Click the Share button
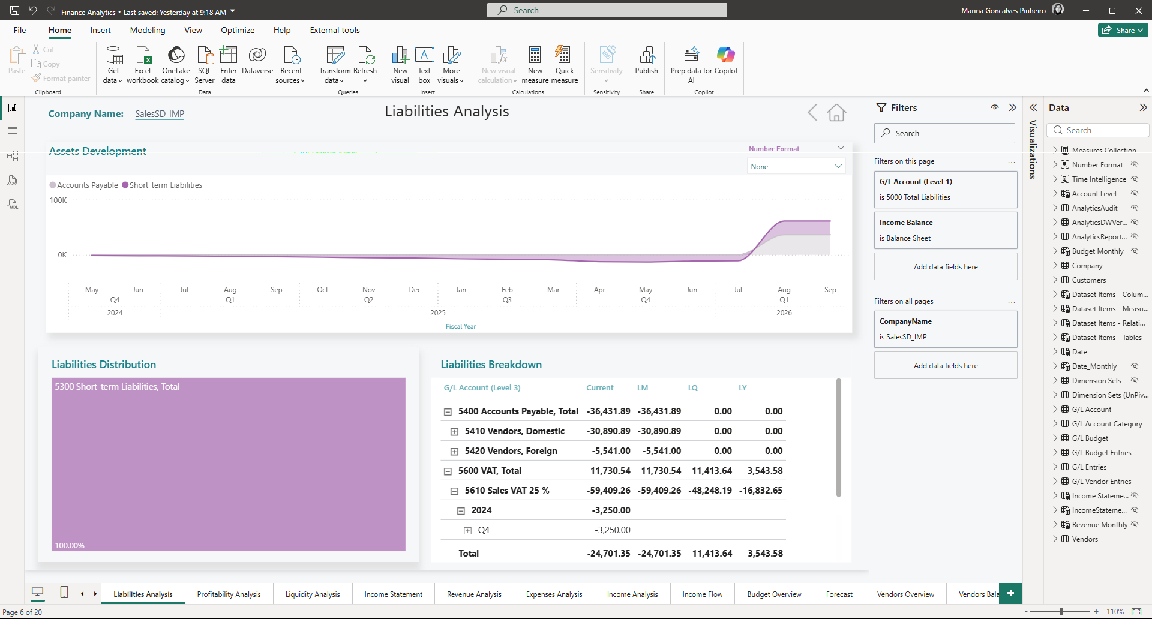This screenshot has height=619, width=1152. click(x=1123, y=30)
